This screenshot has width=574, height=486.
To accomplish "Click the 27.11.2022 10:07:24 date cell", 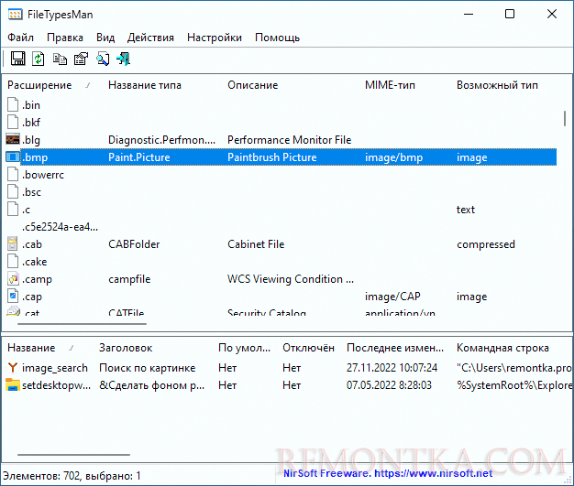I will pyautogui.click(x=392, y=368).
